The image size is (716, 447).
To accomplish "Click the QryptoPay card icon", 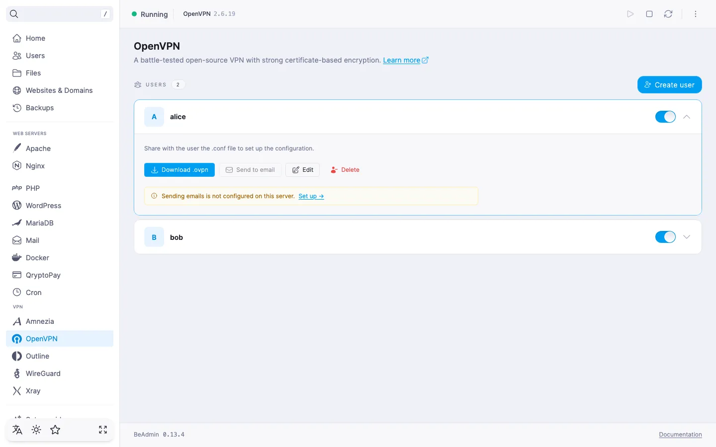I will point(17,275).
